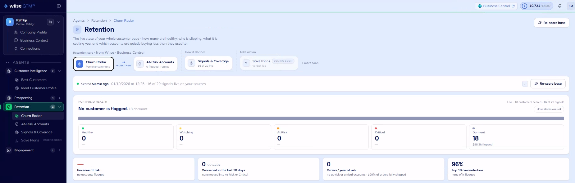Click Re-score base button in the scored status bar

548,84
